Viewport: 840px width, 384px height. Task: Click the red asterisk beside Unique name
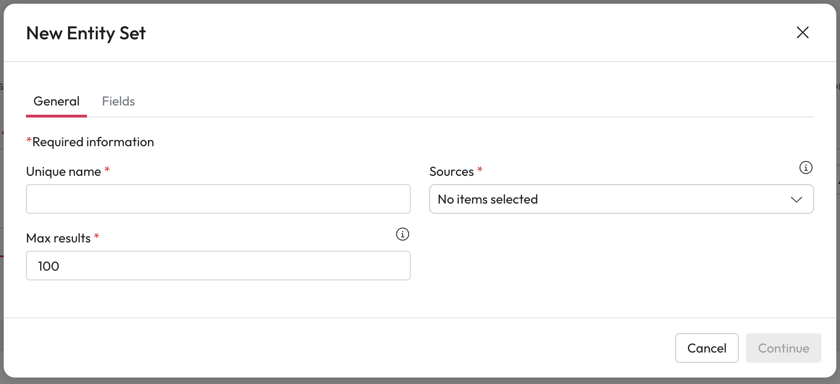107,170
